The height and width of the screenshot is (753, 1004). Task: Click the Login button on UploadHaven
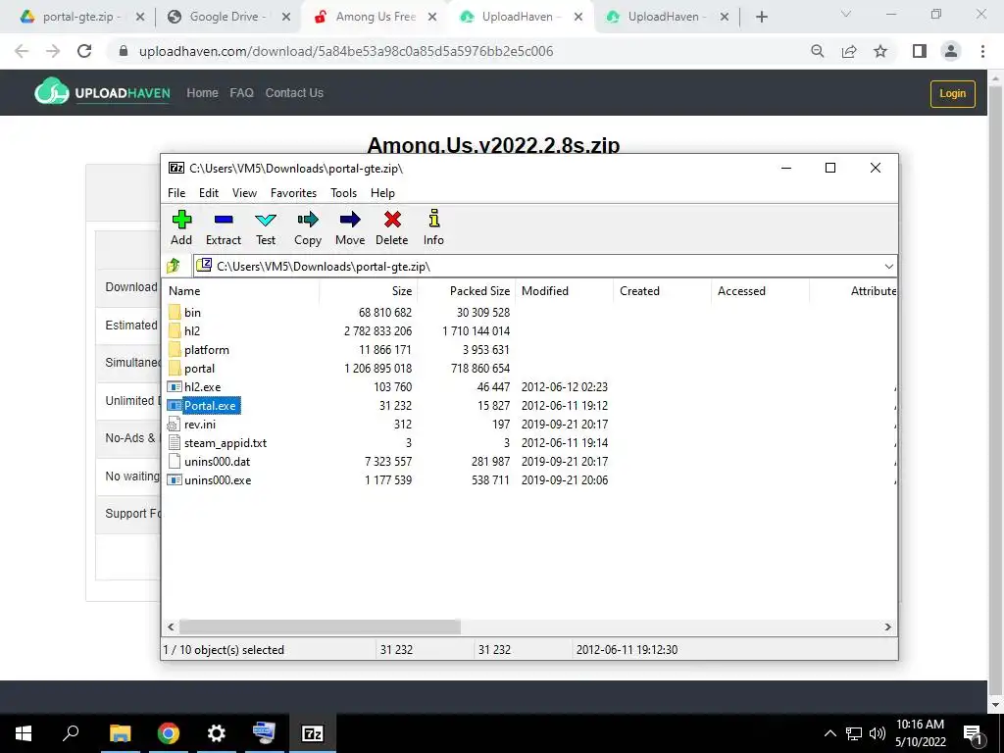953,93
